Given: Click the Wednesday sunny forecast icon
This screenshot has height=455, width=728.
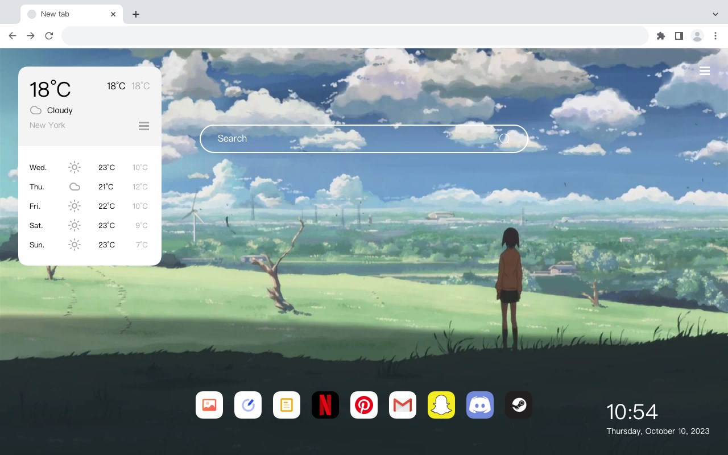Looking at the screenshot, I should 75,167.
